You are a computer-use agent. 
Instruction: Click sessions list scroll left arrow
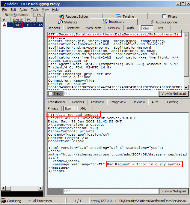click(3, 188)
